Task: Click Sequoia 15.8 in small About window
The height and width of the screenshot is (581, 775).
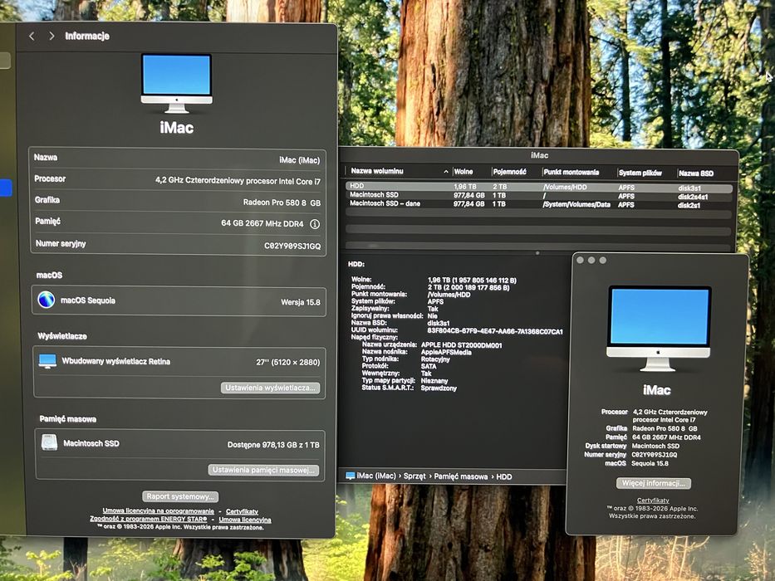Action: [x=650, y=463]
